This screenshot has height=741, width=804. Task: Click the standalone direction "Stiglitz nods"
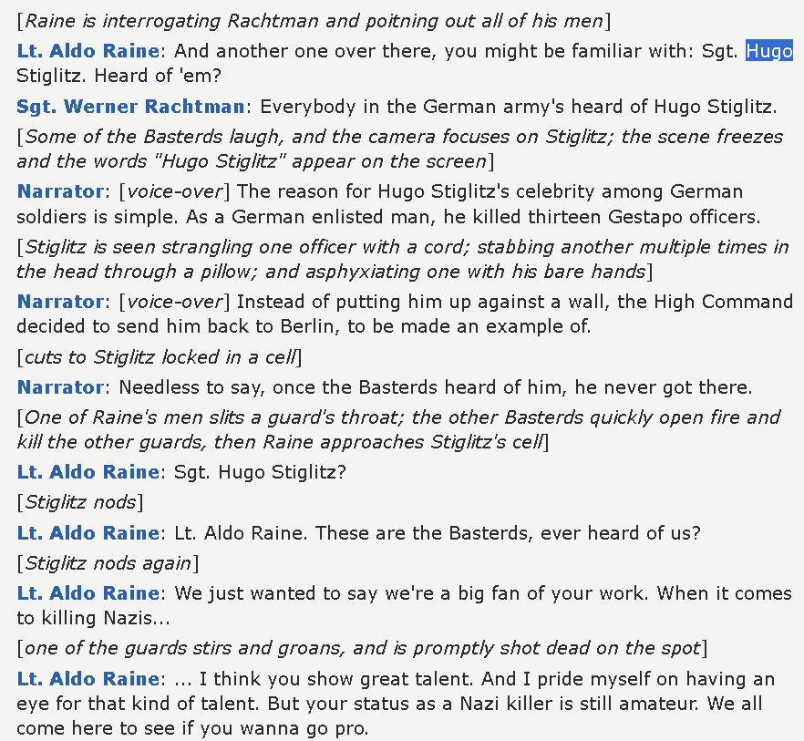(x=80, y=502)
